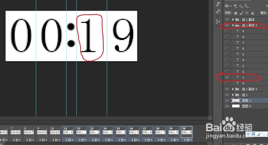This screenshot has width=268, height=145.
Task: Show text layer 7 visibility box
Action: (x=227, y=42)
